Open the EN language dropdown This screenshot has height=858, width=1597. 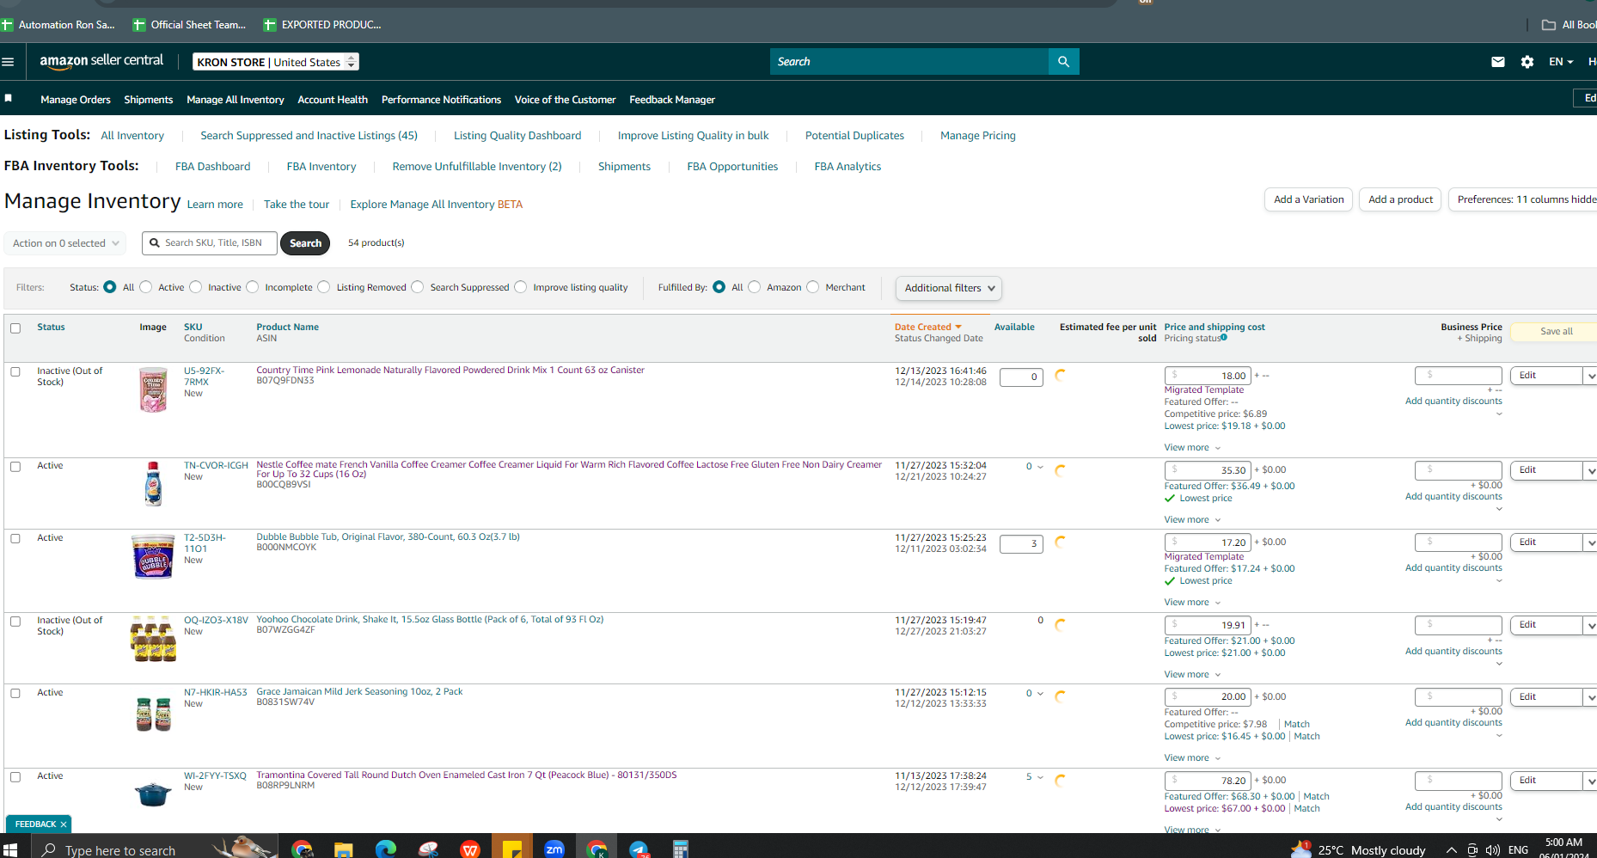[1561, 62]
